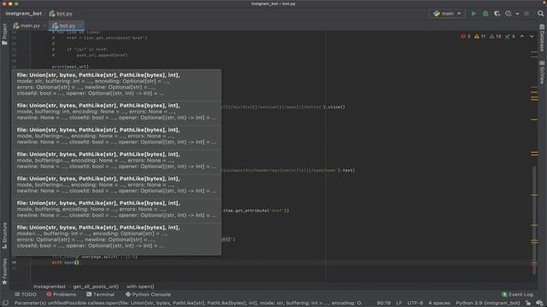Open the SciView side panel
The height and width of the screenshot is (307, 547).
[542, 72]
